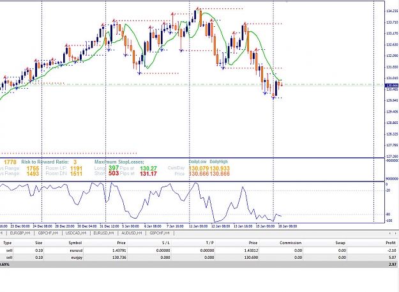Switch to the EURGBP,H4 chart tab
399x292 pixels.
coord(19,233)
